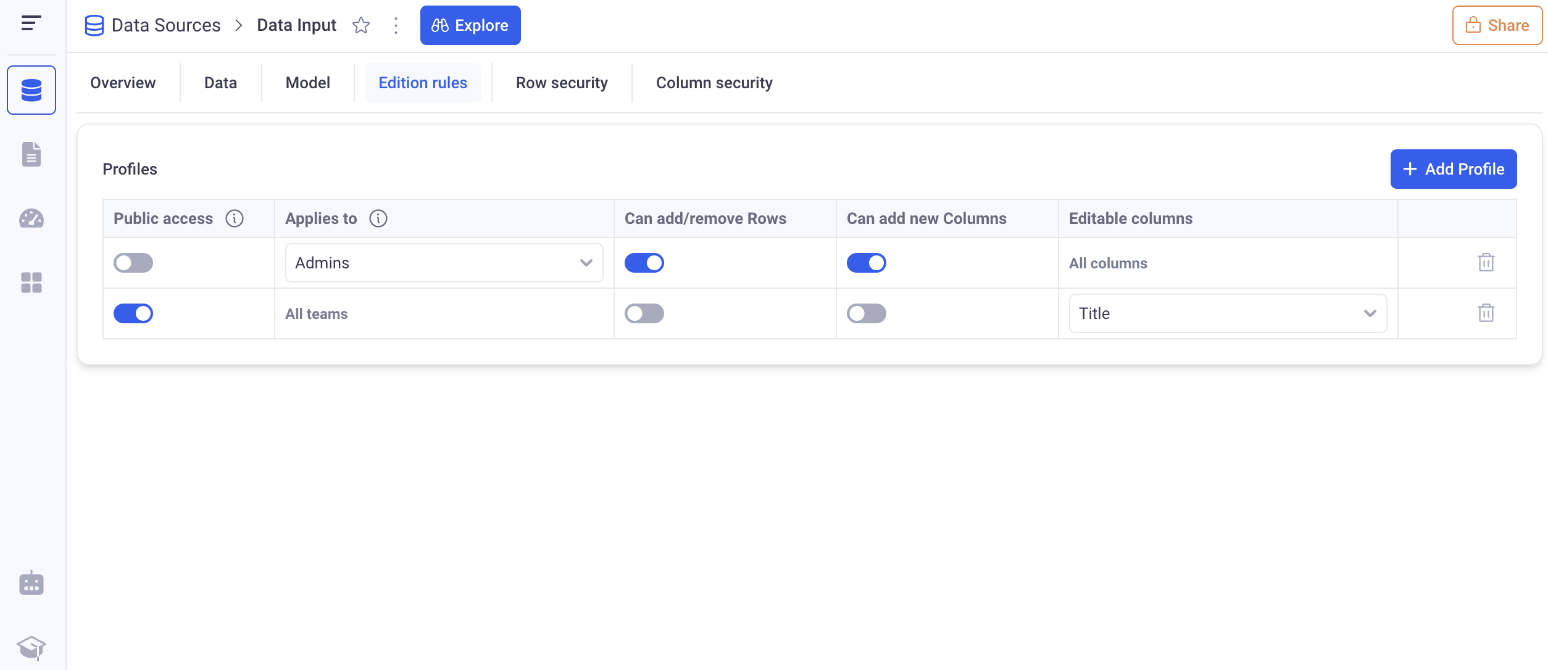
Task: Open the robot assistant sidebar icon
Action: coord(31,583)
